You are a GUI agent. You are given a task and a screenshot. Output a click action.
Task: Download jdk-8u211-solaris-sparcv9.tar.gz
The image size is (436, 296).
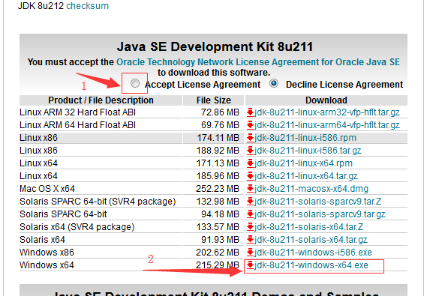coord(320,214)
